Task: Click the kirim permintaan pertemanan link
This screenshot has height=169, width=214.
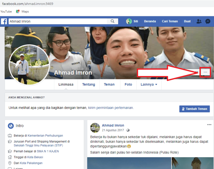Action: pyautogui.click(x=111, y=108)
